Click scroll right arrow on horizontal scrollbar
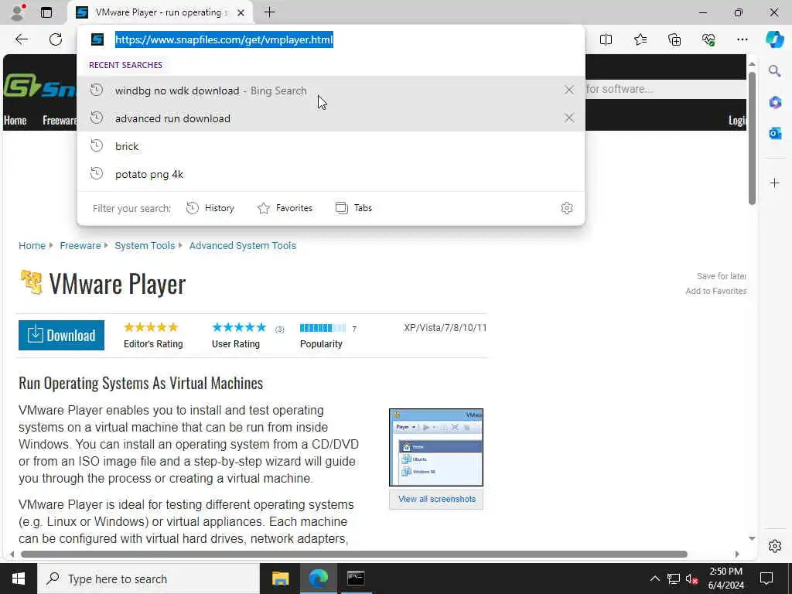This screenshot has height=594, width=792. [737, 554]
